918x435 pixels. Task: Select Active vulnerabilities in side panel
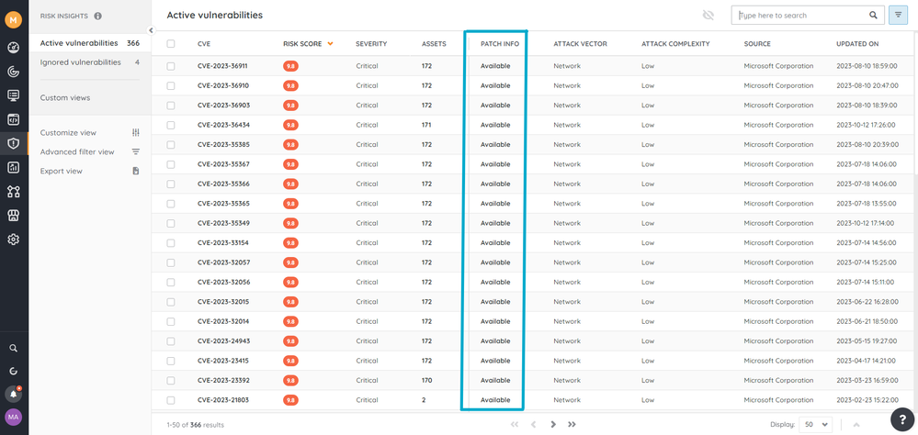(79, 43)
